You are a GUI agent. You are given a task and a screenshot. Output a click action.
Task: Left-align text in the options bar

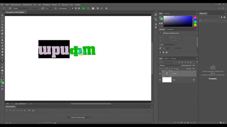pos(73,8)
